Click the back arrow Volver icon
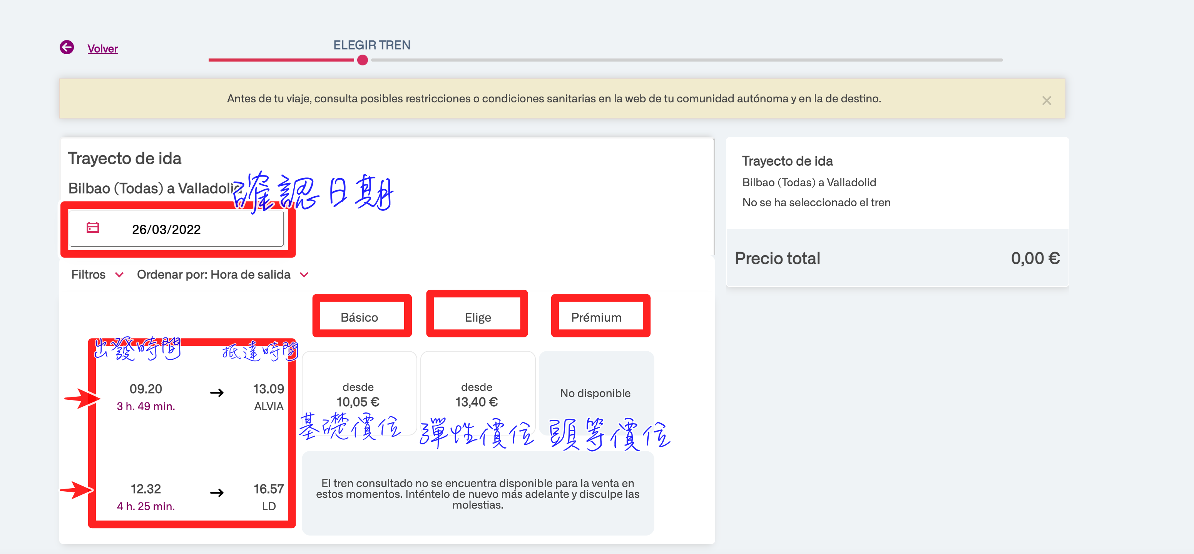 (x=66, y=48)
